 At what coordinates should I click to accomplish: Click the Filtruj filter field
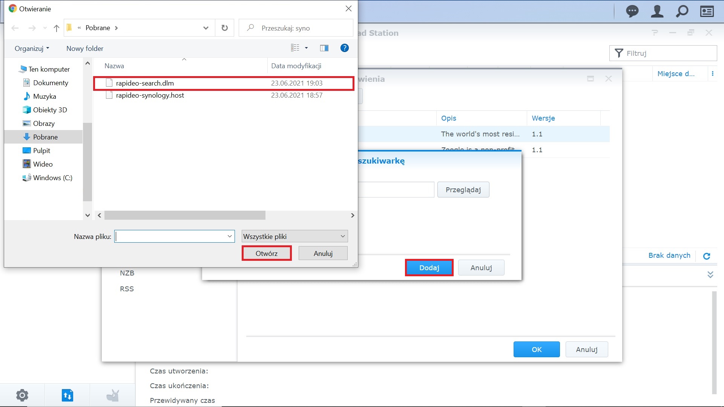click(663, 53)
